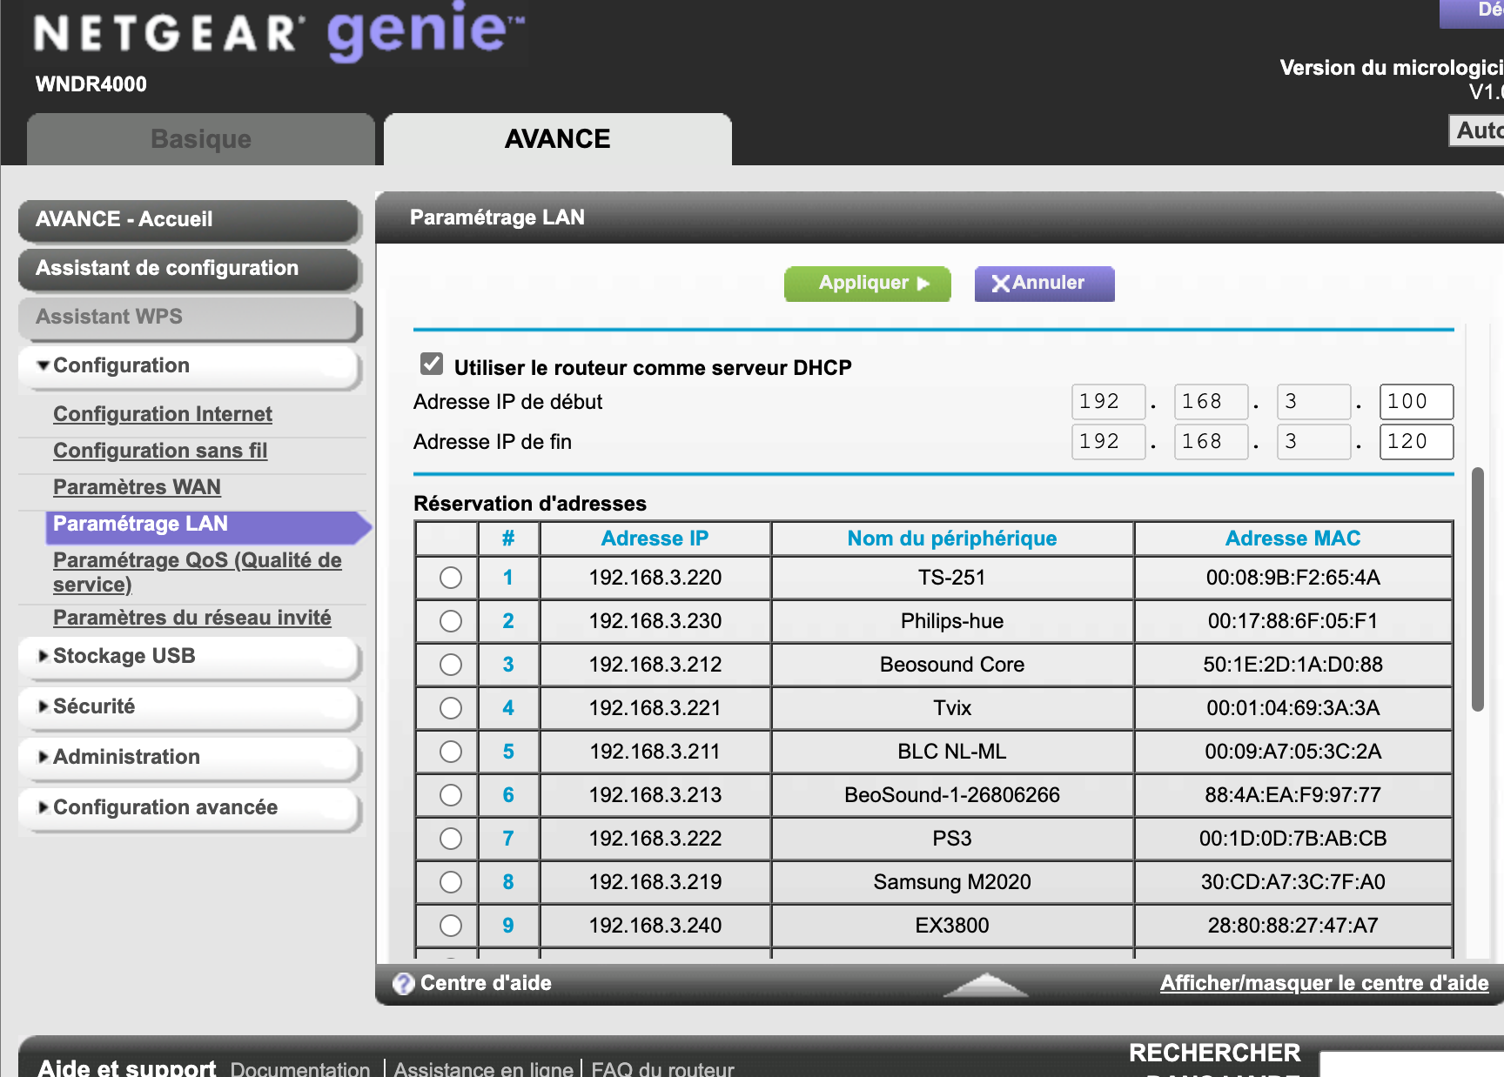This screenshot has height=1077, width=1504.
Task: Select the radio button for TS-251
Action: 451,578
